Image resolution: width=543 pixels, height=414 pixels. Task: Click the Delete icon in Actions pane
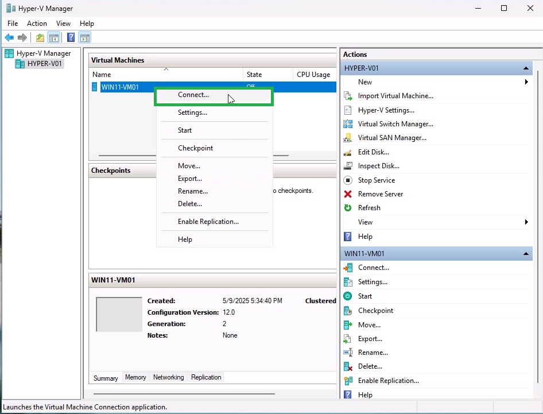coord(348,366)
